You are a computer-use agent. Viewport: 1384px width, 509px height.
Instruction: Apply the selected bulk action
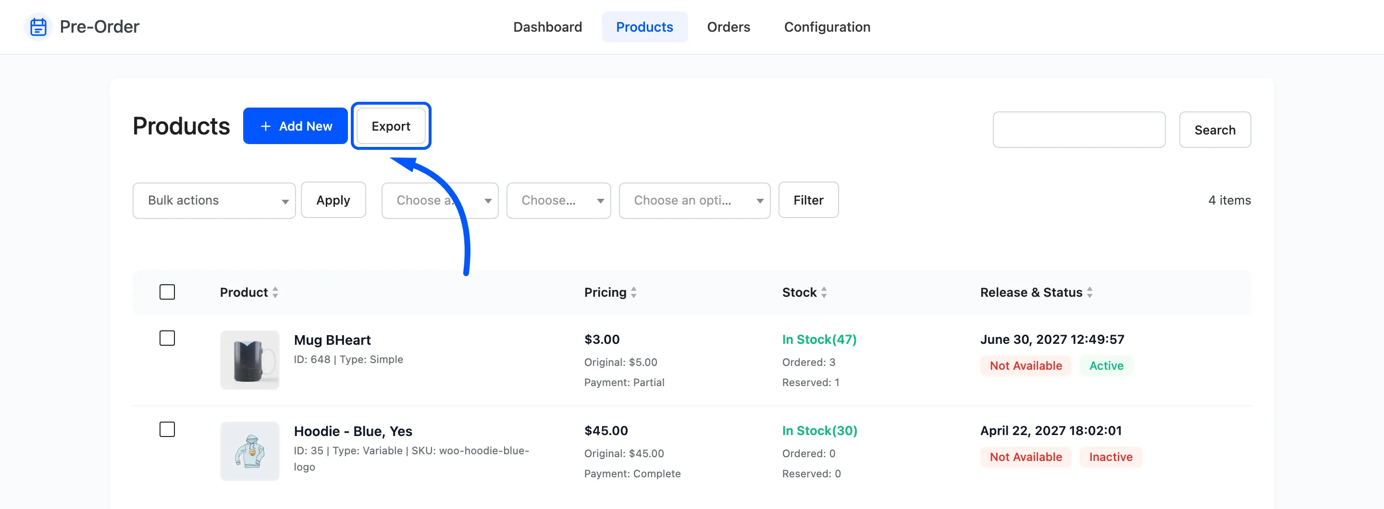tap(333, 200)
